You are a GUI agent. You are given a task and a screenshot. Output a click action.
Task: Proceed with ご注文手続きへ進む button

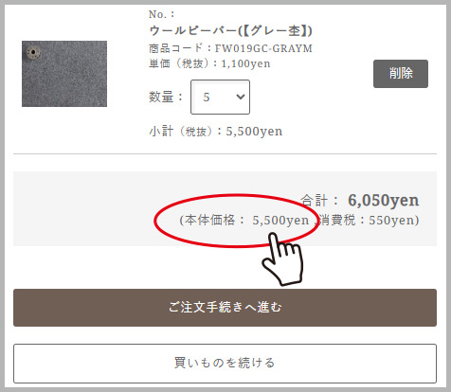[x=225, y=308]
